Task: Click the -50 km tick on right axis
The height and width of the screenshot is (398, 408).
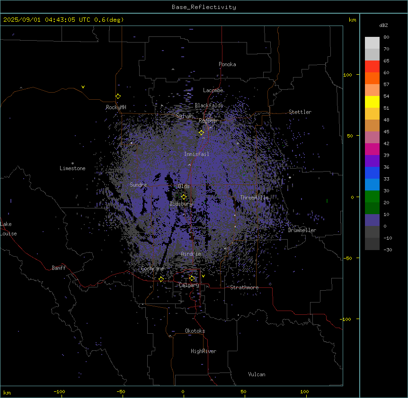Action: [x=347, y=258]
